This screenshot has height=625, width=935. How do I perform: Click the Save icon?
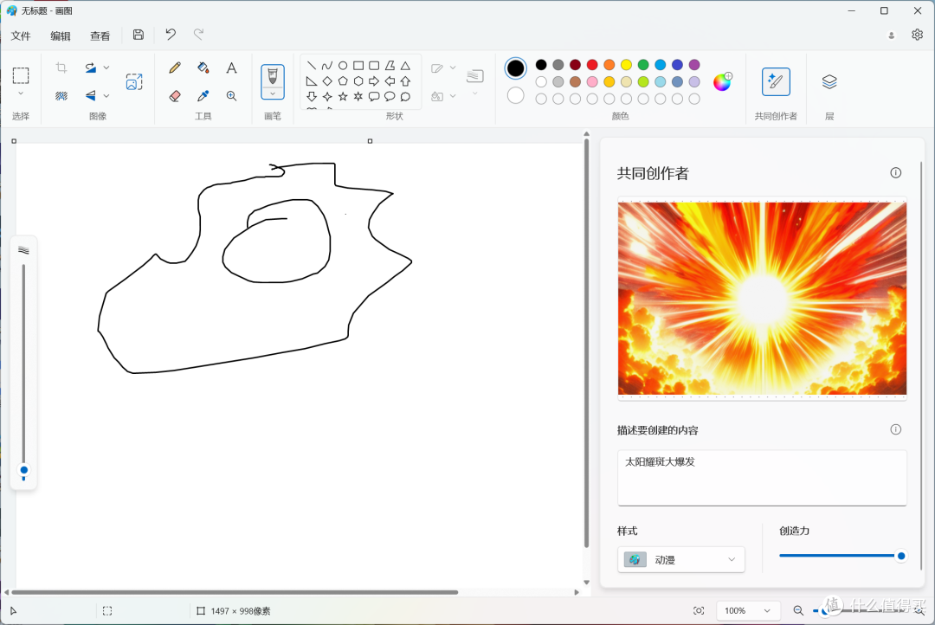(139, 35)
